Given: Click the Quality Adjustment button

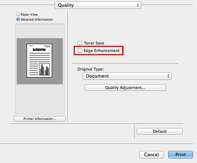Looking at the screenshot, I should (x=125, y=88).
